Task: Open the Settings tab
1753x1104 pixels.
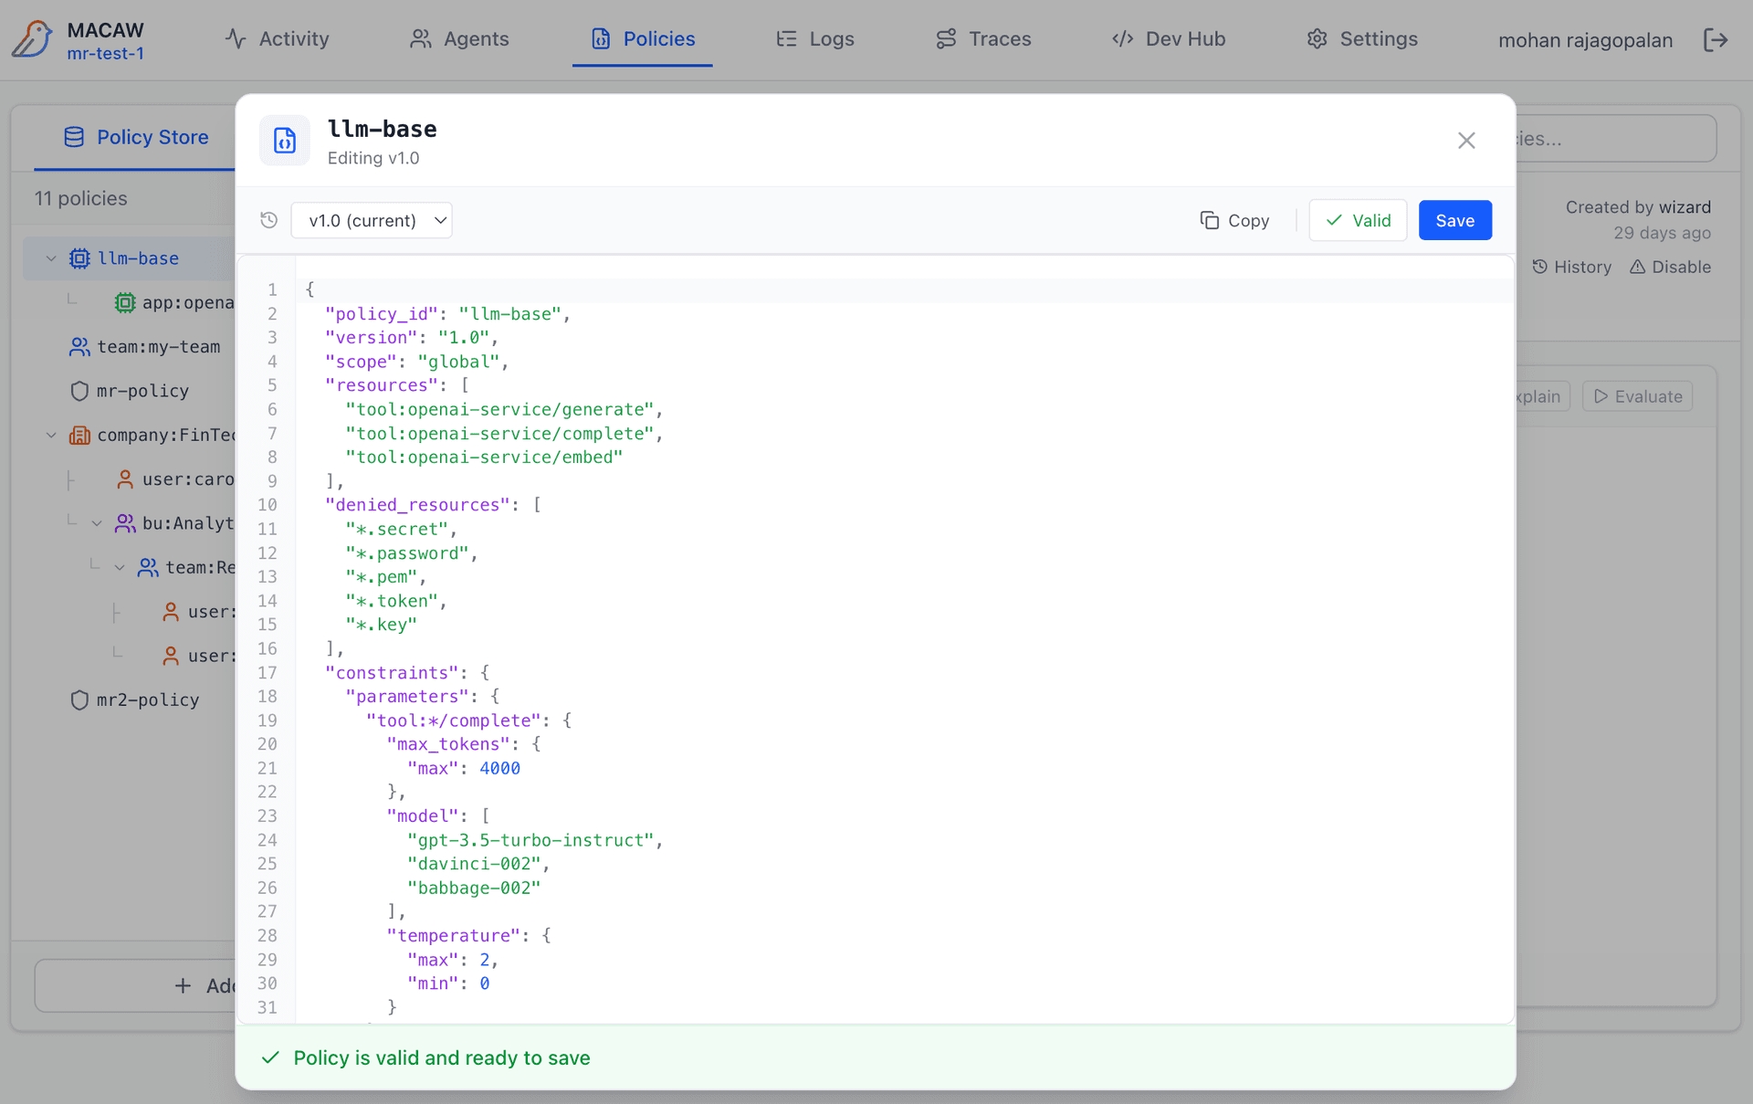Action: [1362, 39]
